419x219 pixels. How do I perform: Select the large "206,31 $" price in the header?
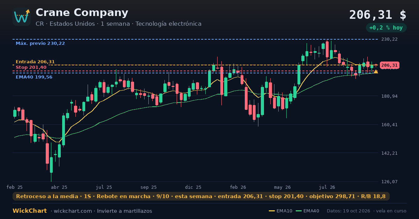tap(378, 15)
